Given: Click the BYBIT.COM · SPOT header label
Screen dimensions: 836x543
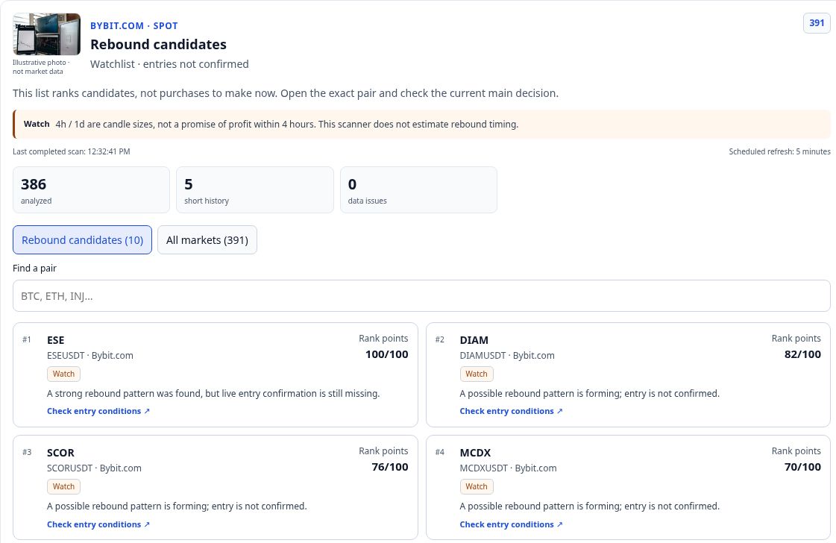Looking at the screenshot, I should coord(133,25).
